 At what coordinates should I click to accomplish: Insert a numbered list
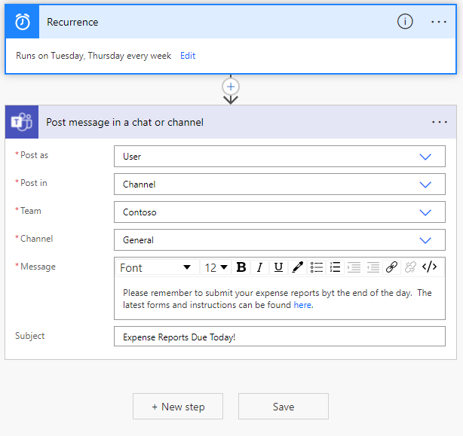[x=336, y=267]
